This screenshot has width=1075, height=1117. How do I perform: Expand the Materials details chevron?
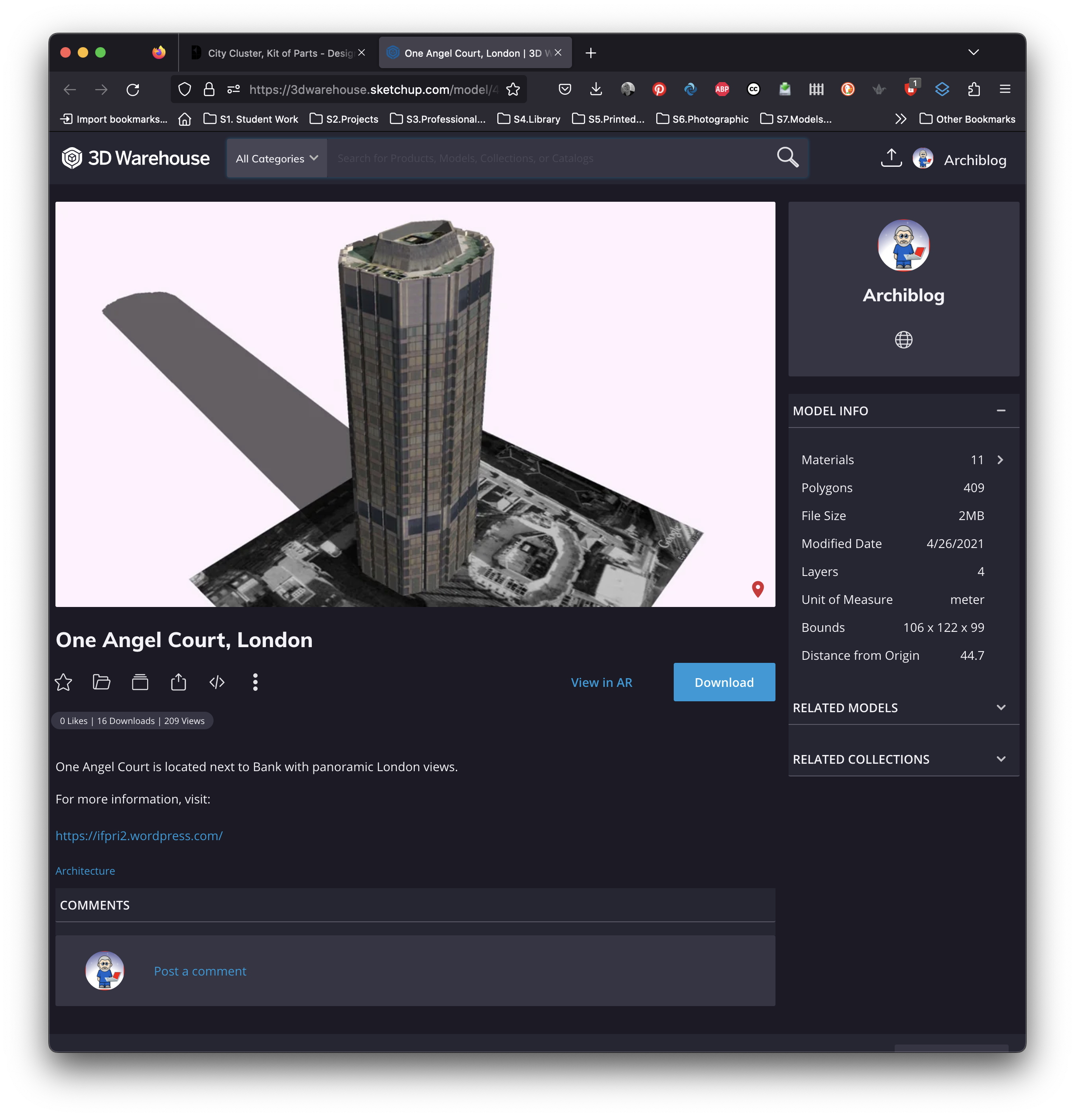point(1000,460)
